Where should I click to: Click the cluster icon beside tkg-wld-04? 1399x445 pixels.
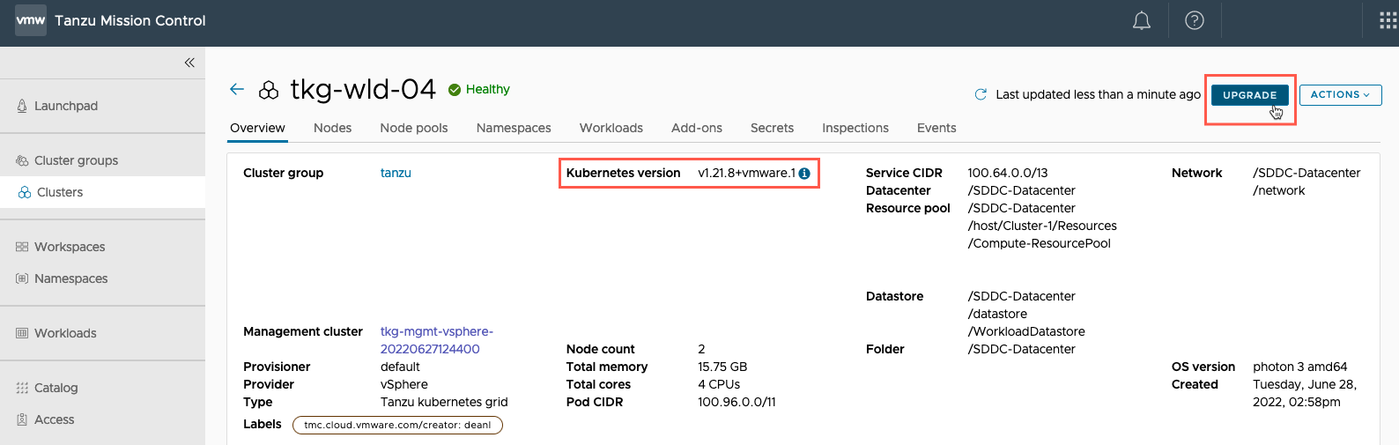pyautogui.click(x=269, y=90)
